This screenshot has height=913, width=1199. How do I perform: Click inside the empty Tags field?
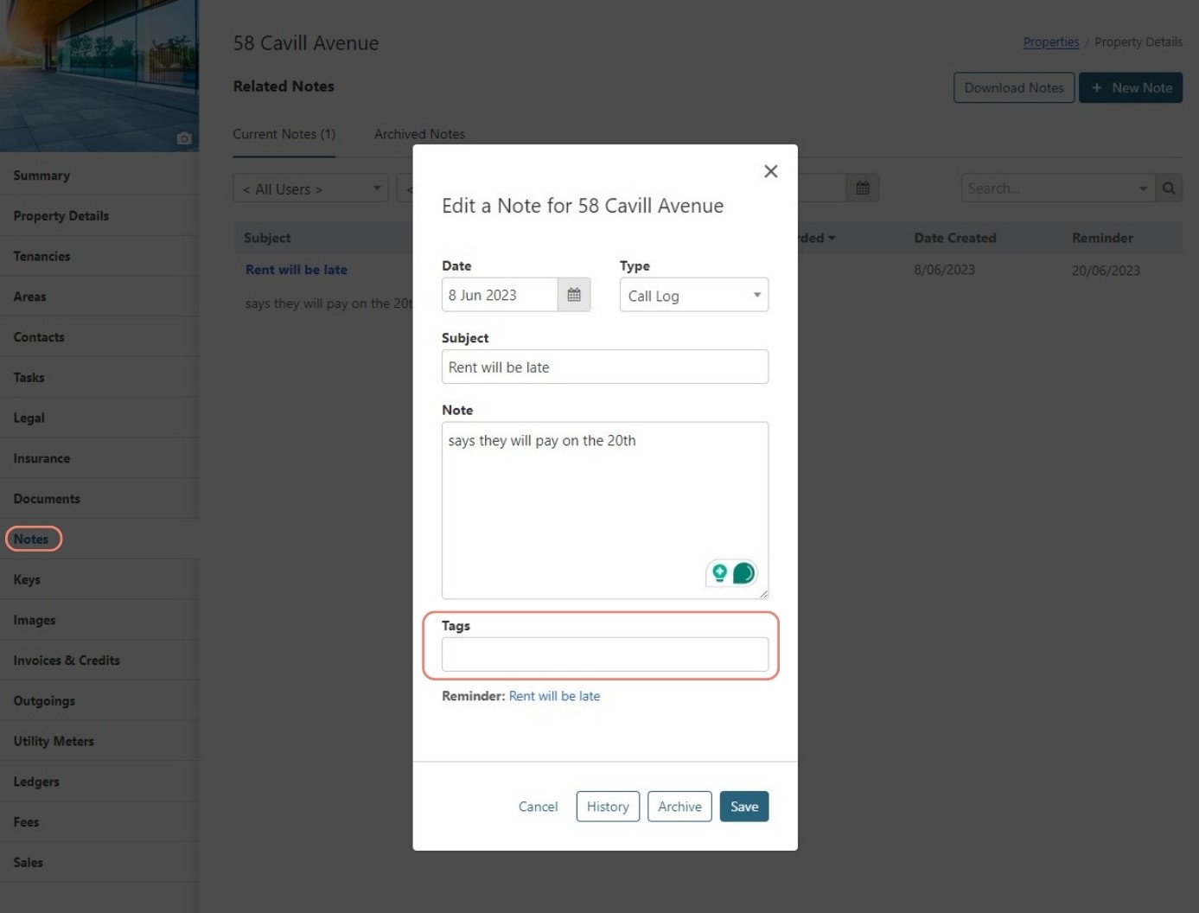click(604, 654)
